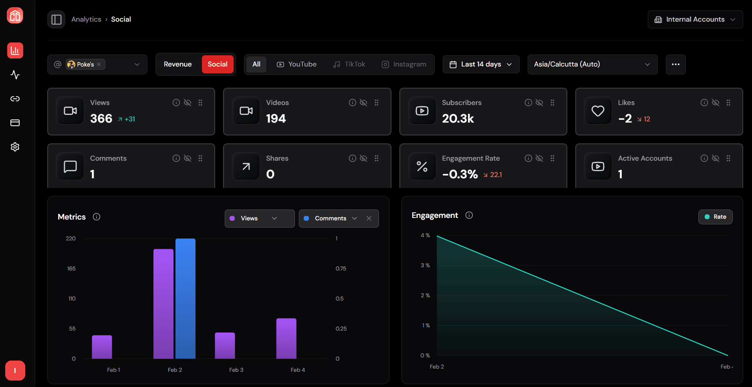
Task: Switch to the Social tab
Action: point(218,64)
